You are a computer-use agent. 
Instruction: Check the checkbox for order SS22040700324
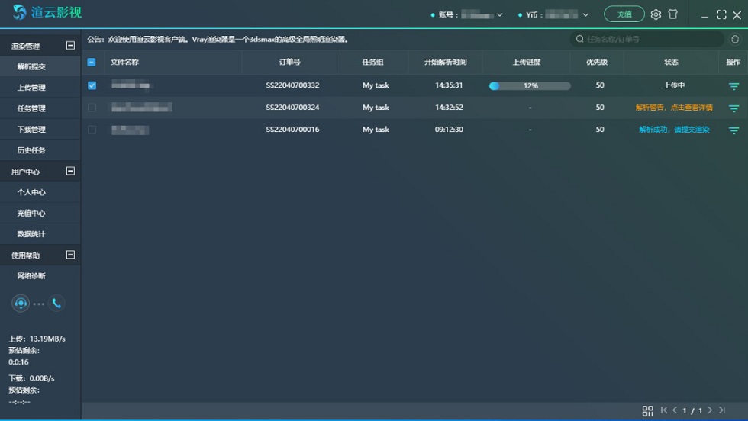point(92,108)
